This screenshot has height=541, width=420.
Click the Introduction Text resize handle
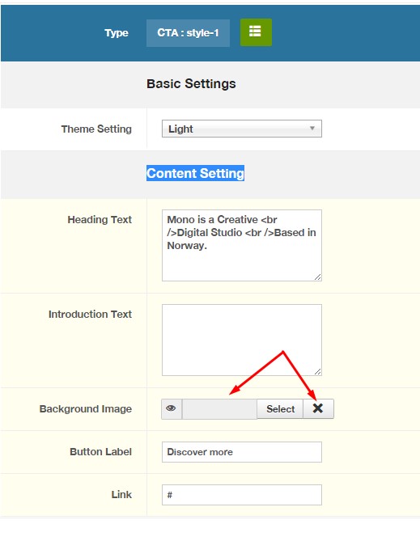(318, 372)
